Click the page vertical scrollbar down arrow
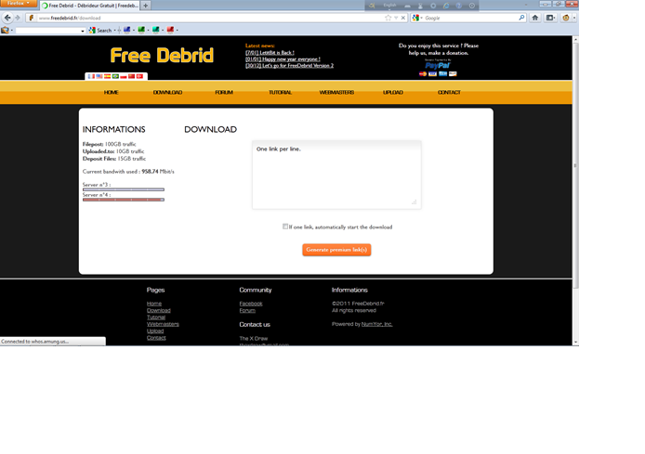Viewport: 645px width, 454px height. [575, 342]
